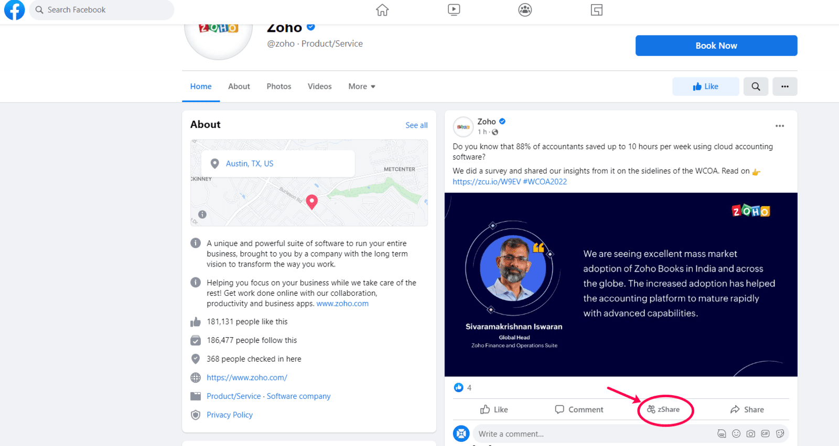Open the rightmost top navigation icon
Screen dimensions: 839x446
click(x=597, y=10)
